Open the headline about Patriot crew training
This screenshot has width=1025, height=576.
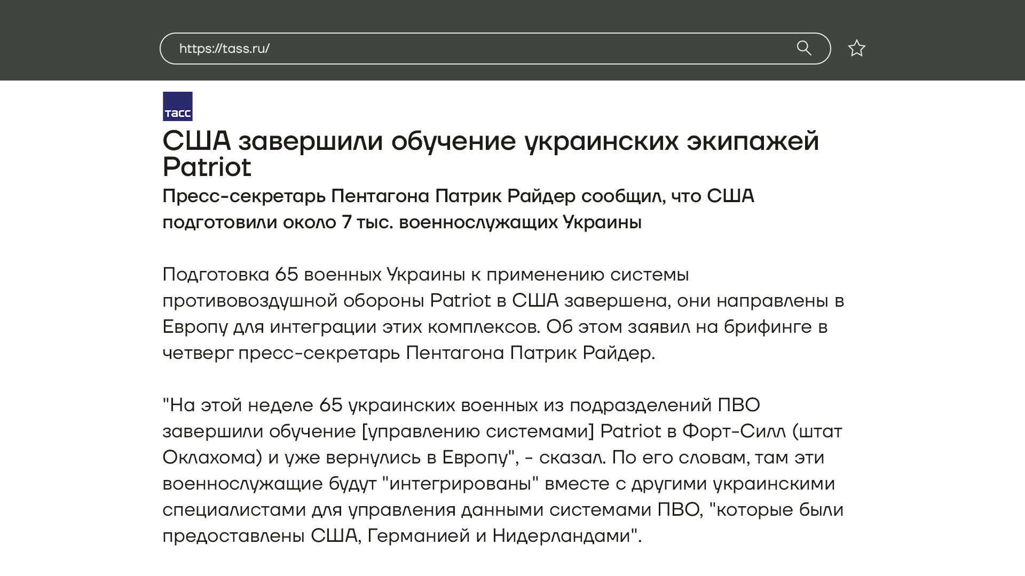(490, 141)
